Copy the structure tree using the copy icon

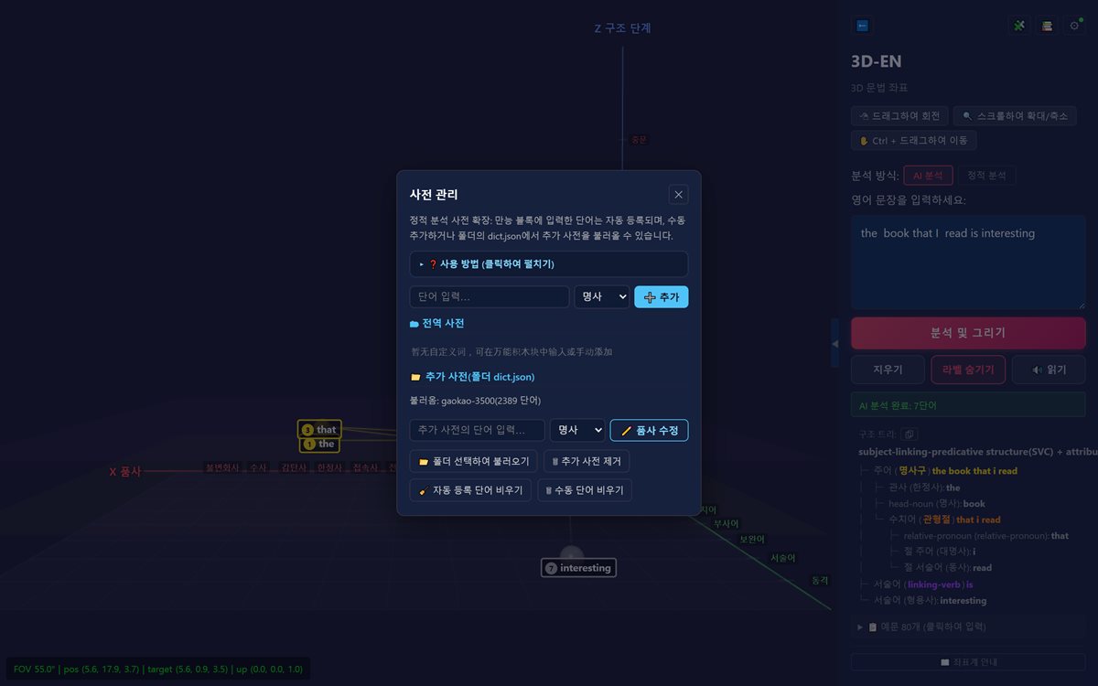pos(910,434)
